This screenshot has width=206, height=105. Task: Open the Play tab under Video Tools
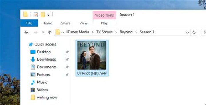point(104,23)
